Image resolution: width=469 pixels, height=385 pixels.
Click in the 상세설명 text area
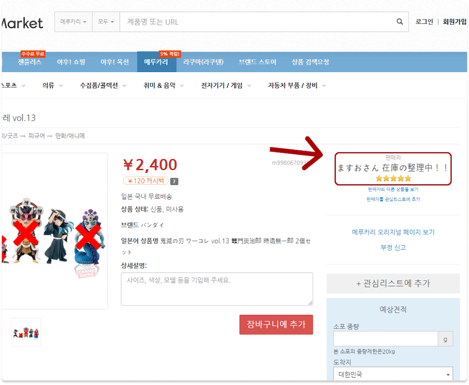pos(217,289)
